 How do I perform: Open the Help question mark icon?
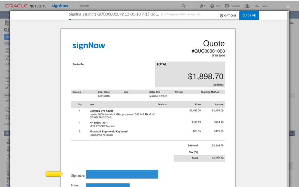[212, 6]
